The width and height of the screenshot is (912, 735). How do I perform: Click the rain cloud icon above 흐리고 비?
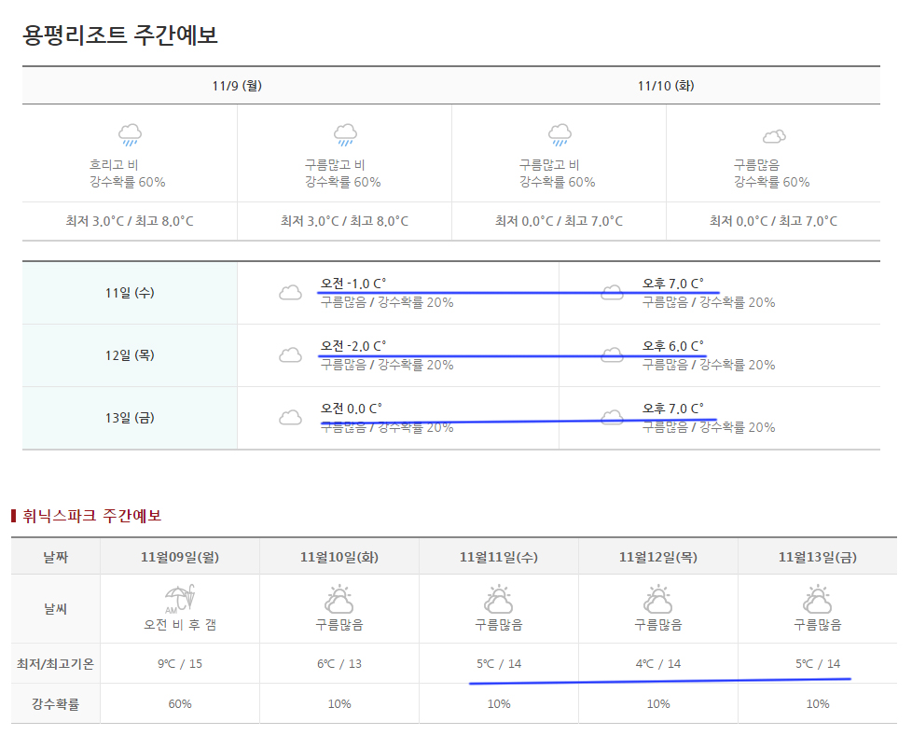click(130, 135)
